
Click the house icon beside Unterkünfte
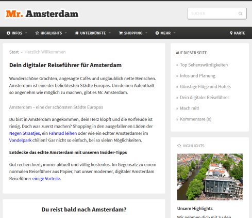(x=77, y=33)
